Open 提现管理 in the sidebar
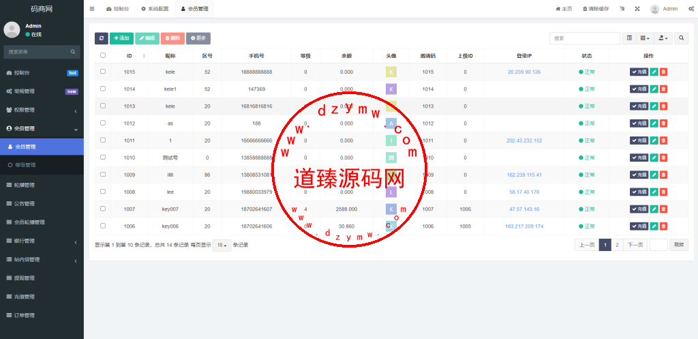698x339 pixels. pyautogui.click(x=42, y=278)
